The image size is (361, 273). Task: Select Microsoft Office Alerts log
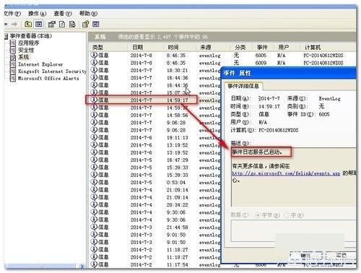point(48,78)
